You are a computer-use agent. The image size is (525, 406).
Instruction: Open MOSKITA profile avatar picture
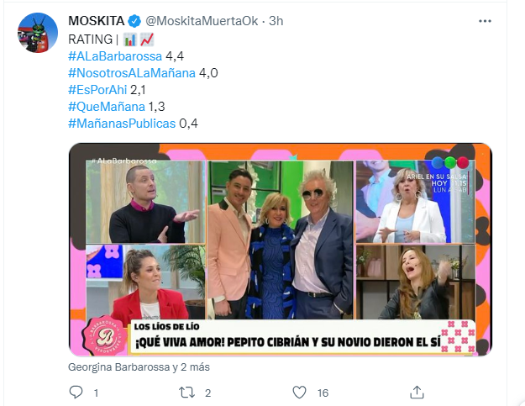[38, 33]
